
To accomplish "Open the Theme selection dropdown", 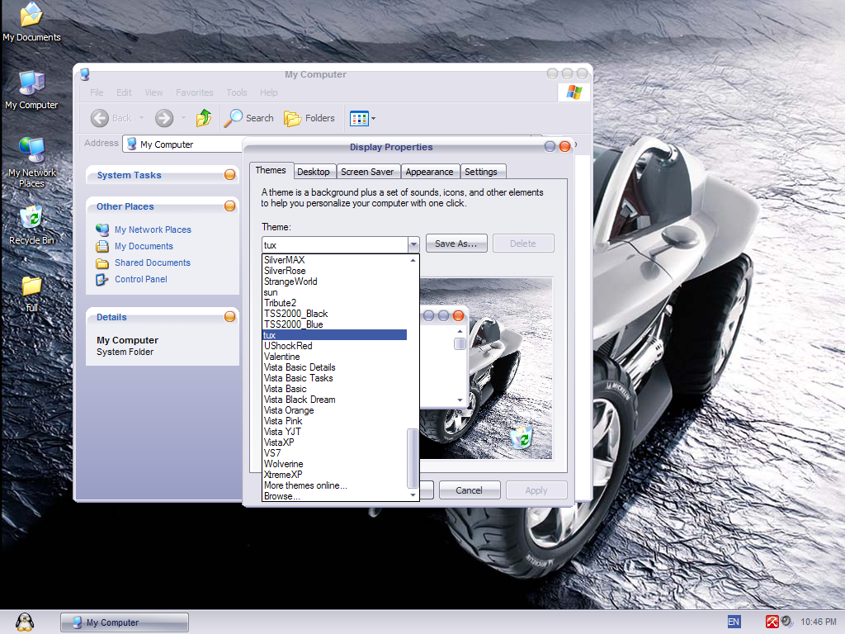I will [413, 244].
